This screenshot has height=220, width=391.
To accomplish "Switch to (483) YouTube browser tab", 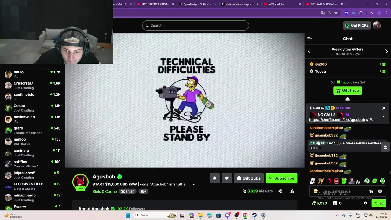I will (282, 4).
